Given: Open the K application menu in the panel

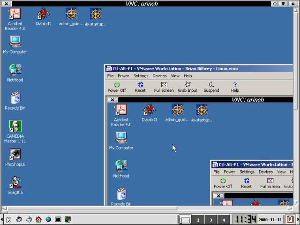Looking at the screenshot, I should tap(8, 219).
